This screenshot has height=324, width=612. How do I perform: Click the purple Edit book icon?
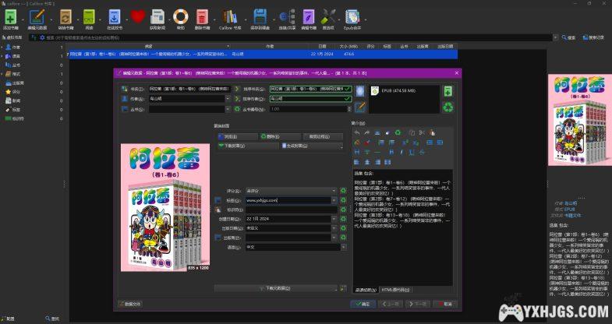[309, 17]
